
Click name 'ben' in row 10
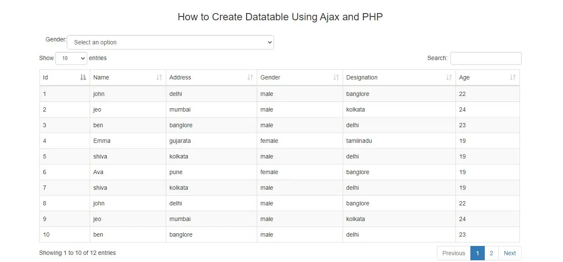tap(98, 235)
